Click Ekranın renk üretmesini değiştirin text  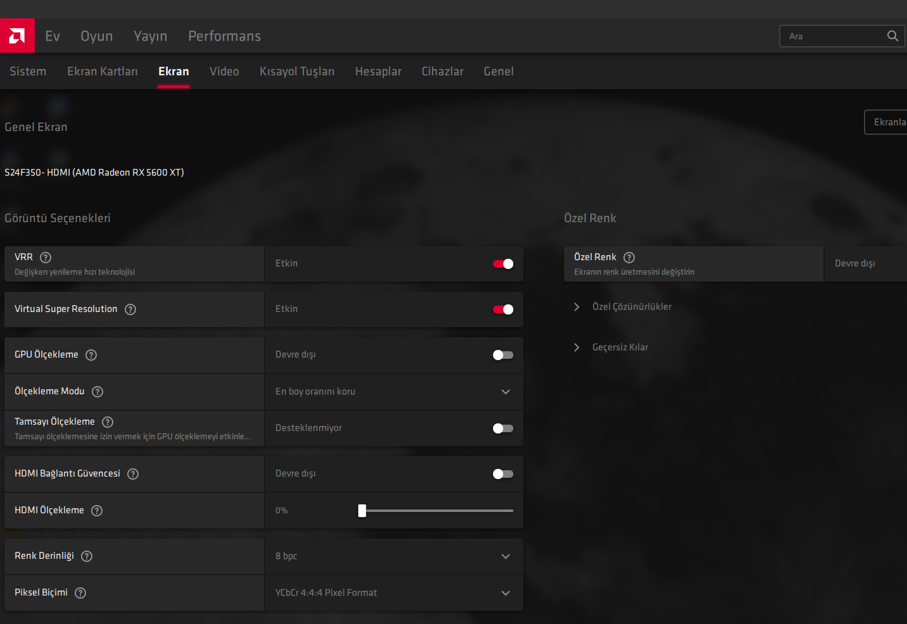point(634,272)
